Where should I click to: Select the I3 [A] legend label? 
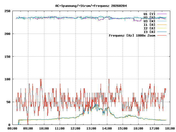149,32
